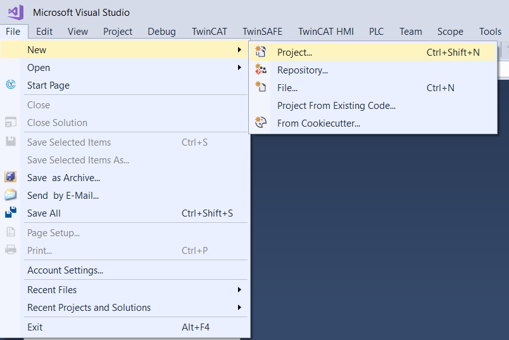Viewport: 509px width, 340px height.
Task: Open the Team menu
Action: (x=411, y=32)
